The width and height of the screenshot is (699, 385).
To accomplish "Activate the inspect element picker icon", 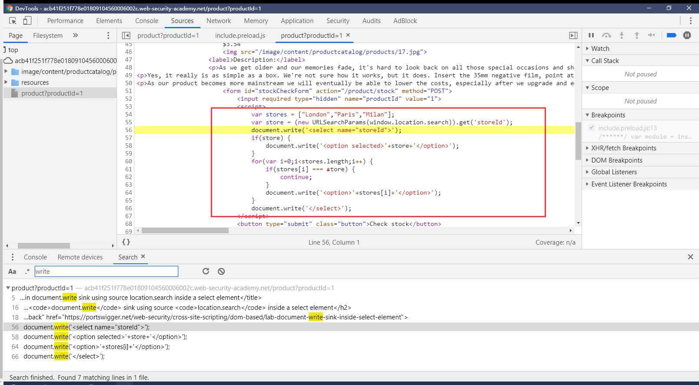I will (13, 20).
